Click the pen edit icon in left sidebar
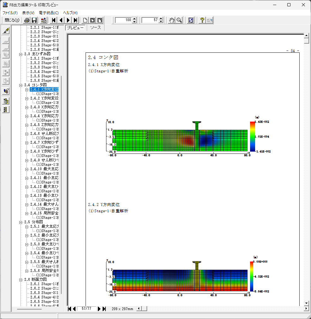Image resolution: width=311 pixels, height=319 pixels. (6, 31)
